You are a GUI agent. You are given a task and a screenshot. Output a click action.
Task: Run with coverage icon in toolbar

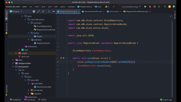pyautogui.click(x=154, y=7)
